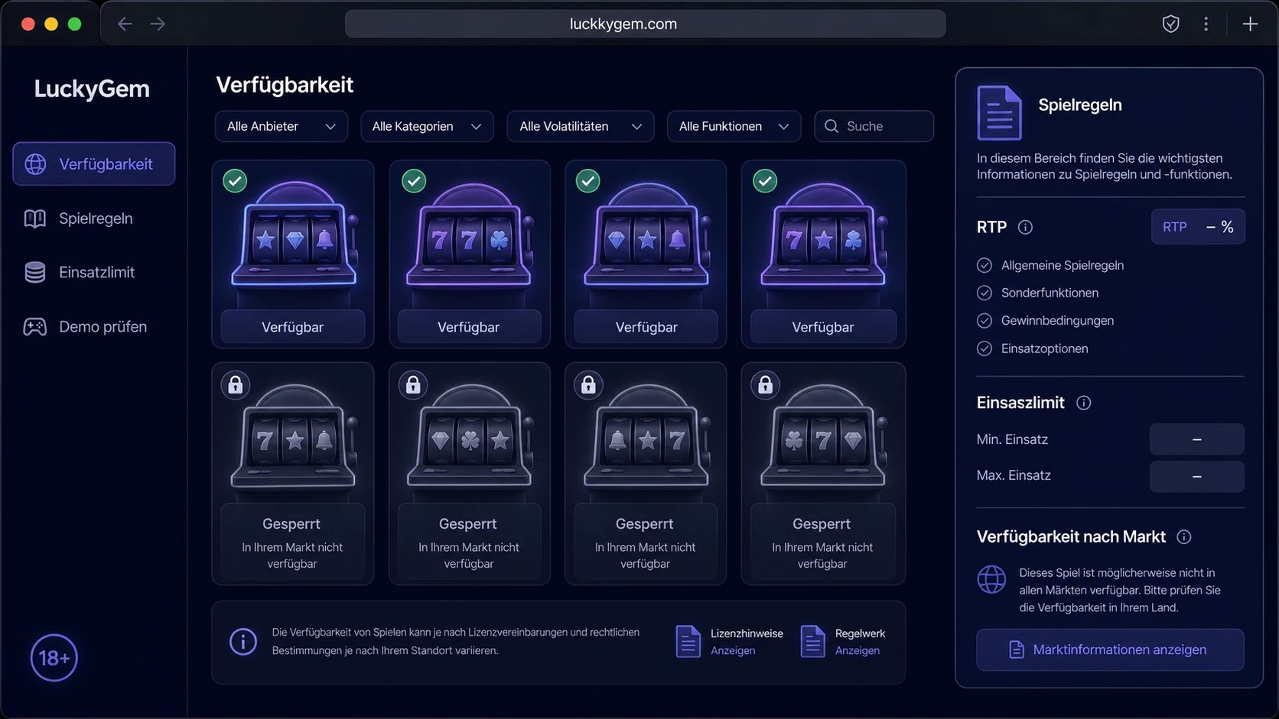
Task: Open the Alle Anbieter dropdown
Action: click(x=282, y=126)
